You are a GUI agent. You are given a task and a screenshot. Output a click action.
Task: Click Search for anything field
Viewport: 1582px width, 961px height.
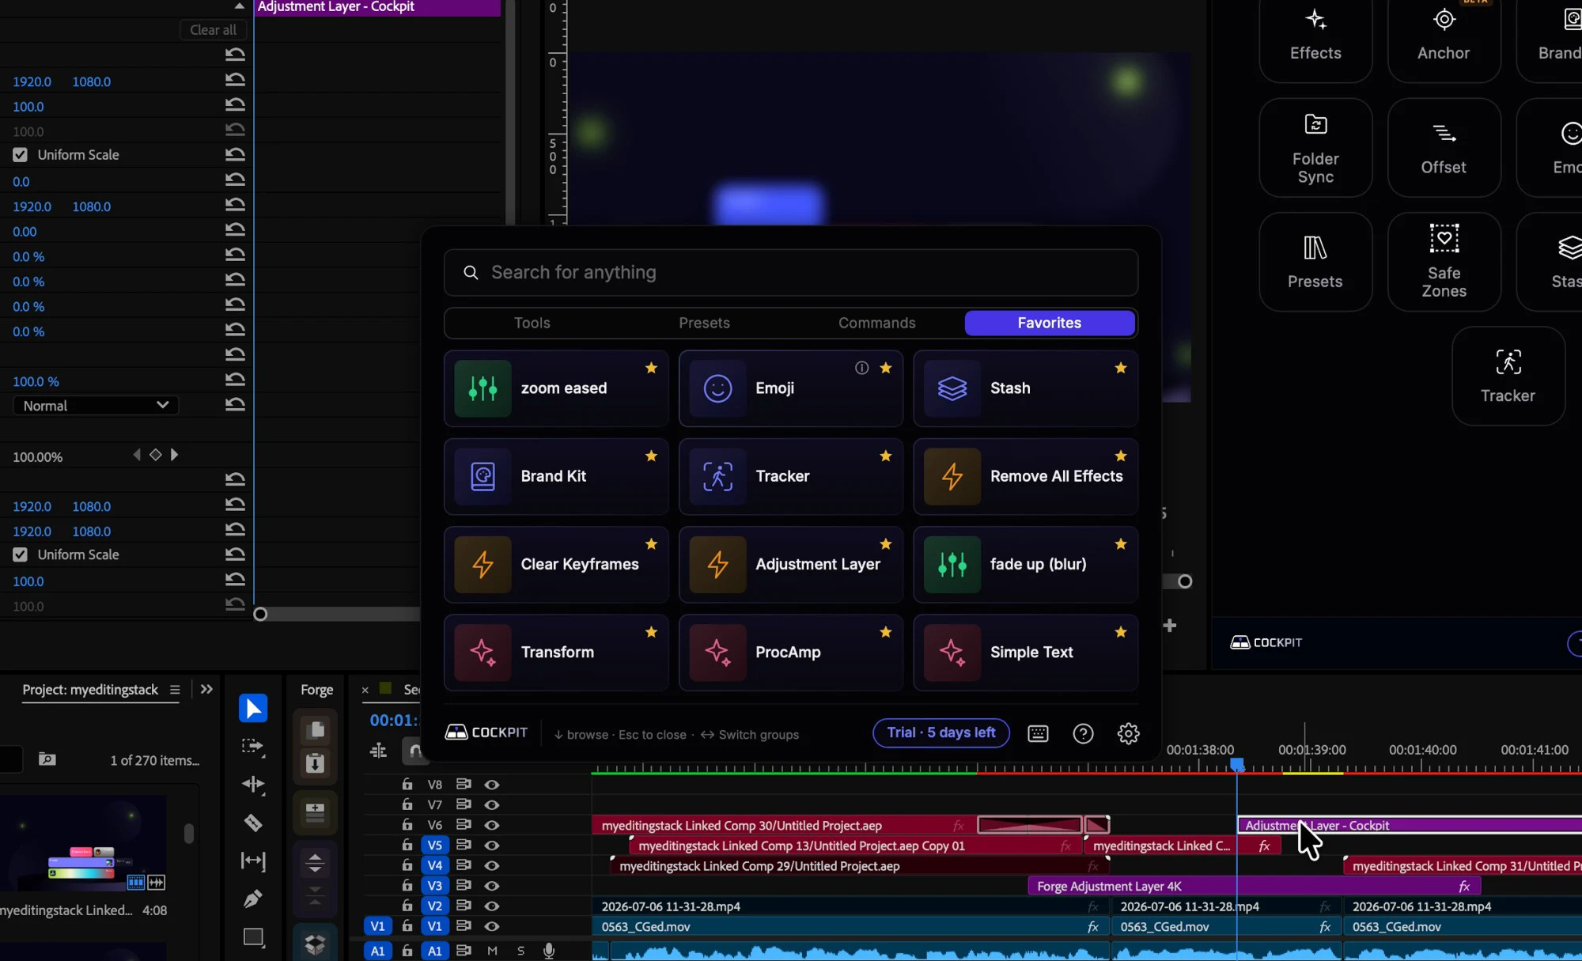(791, 273)
